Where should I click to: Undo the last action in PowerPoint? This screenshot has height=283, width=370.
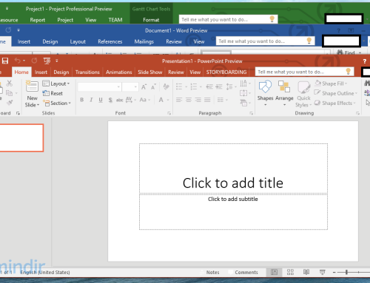click(x=17, y=61)
